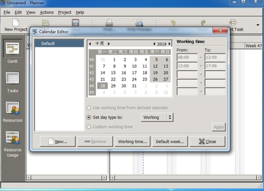Image resolution: width=264 pixels, height=191 pixels.
Task: Select 'Custom working time' radio option
Action: pyautogui.click(x=89, y=127)
